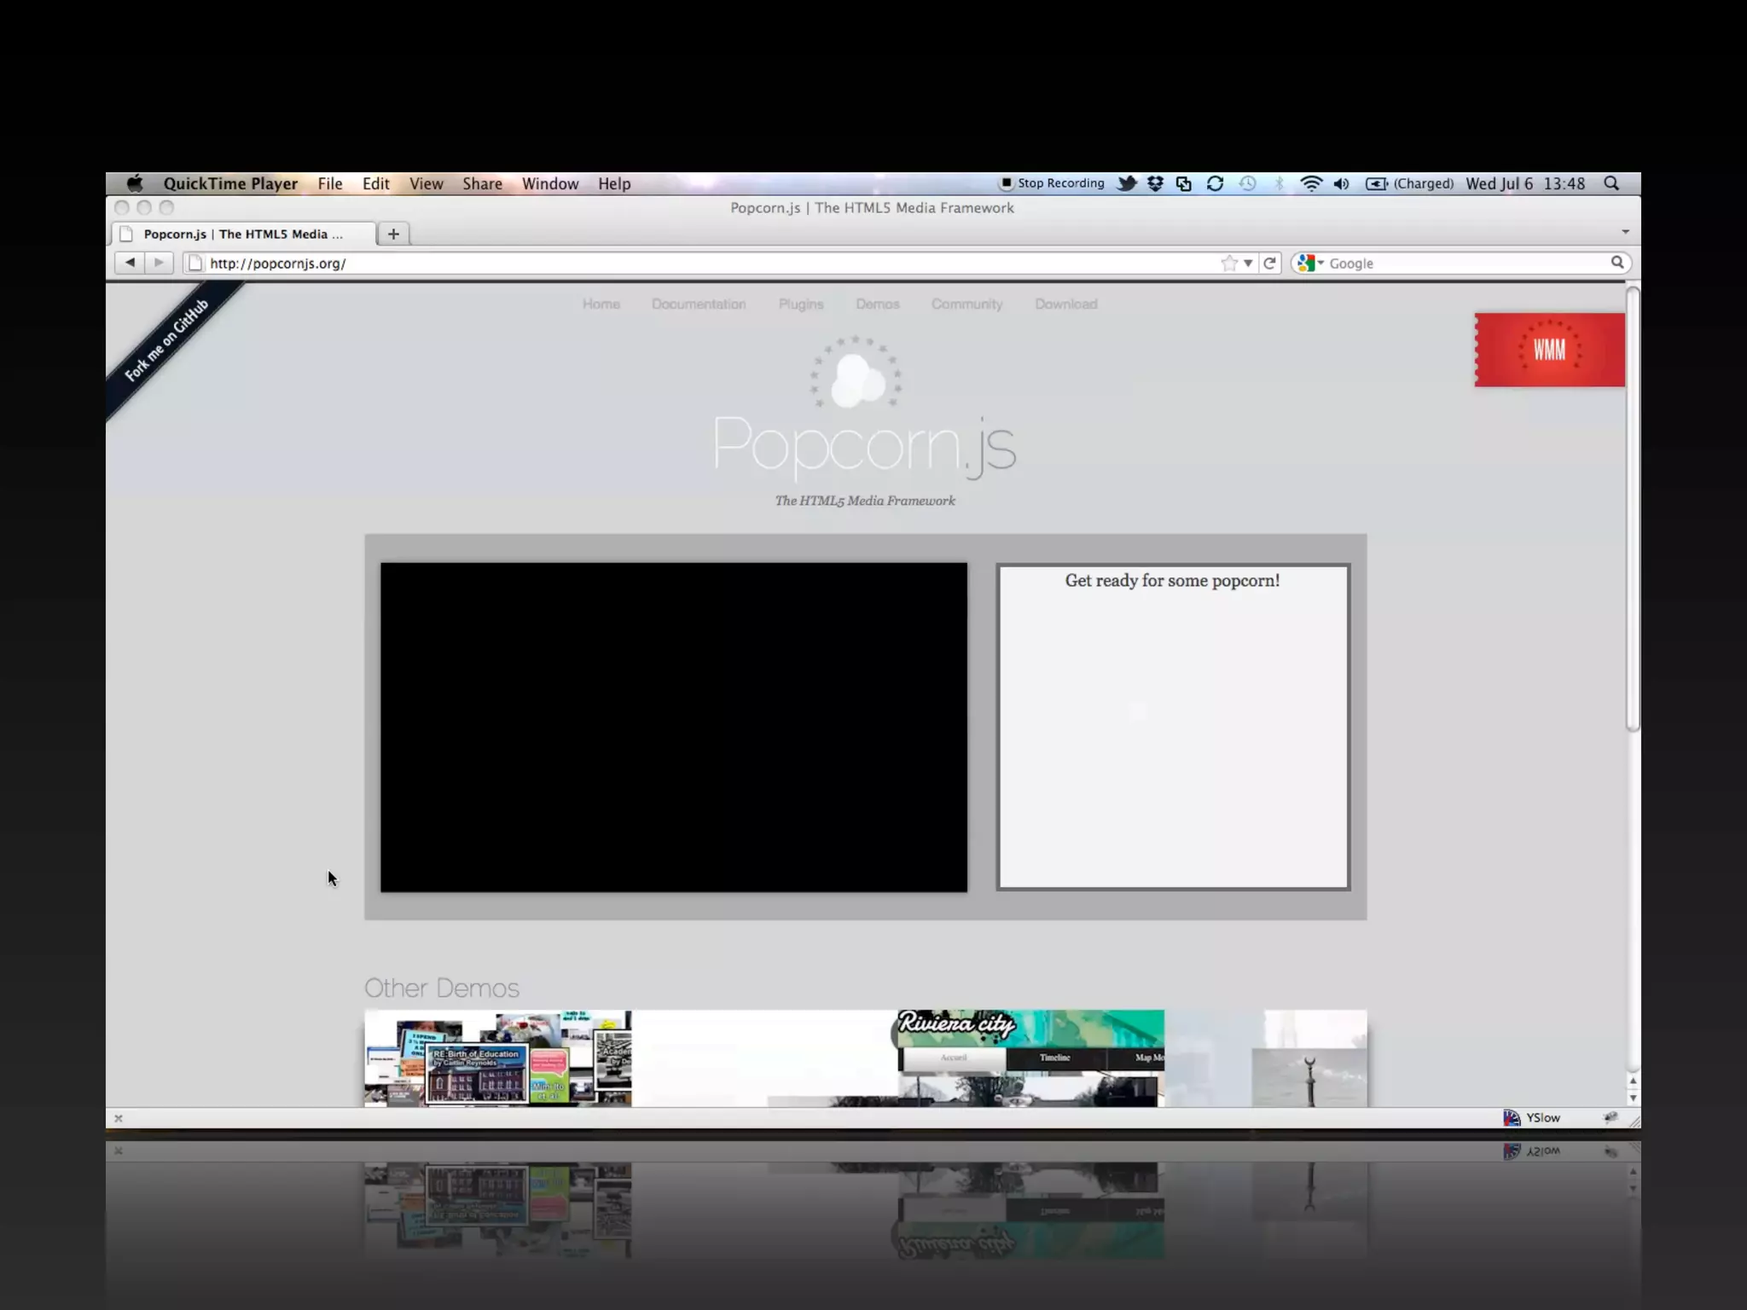Click the volume speaker status icon
The image size is (1747, 1310).
pyautogui.click(x=1342, y=183)
